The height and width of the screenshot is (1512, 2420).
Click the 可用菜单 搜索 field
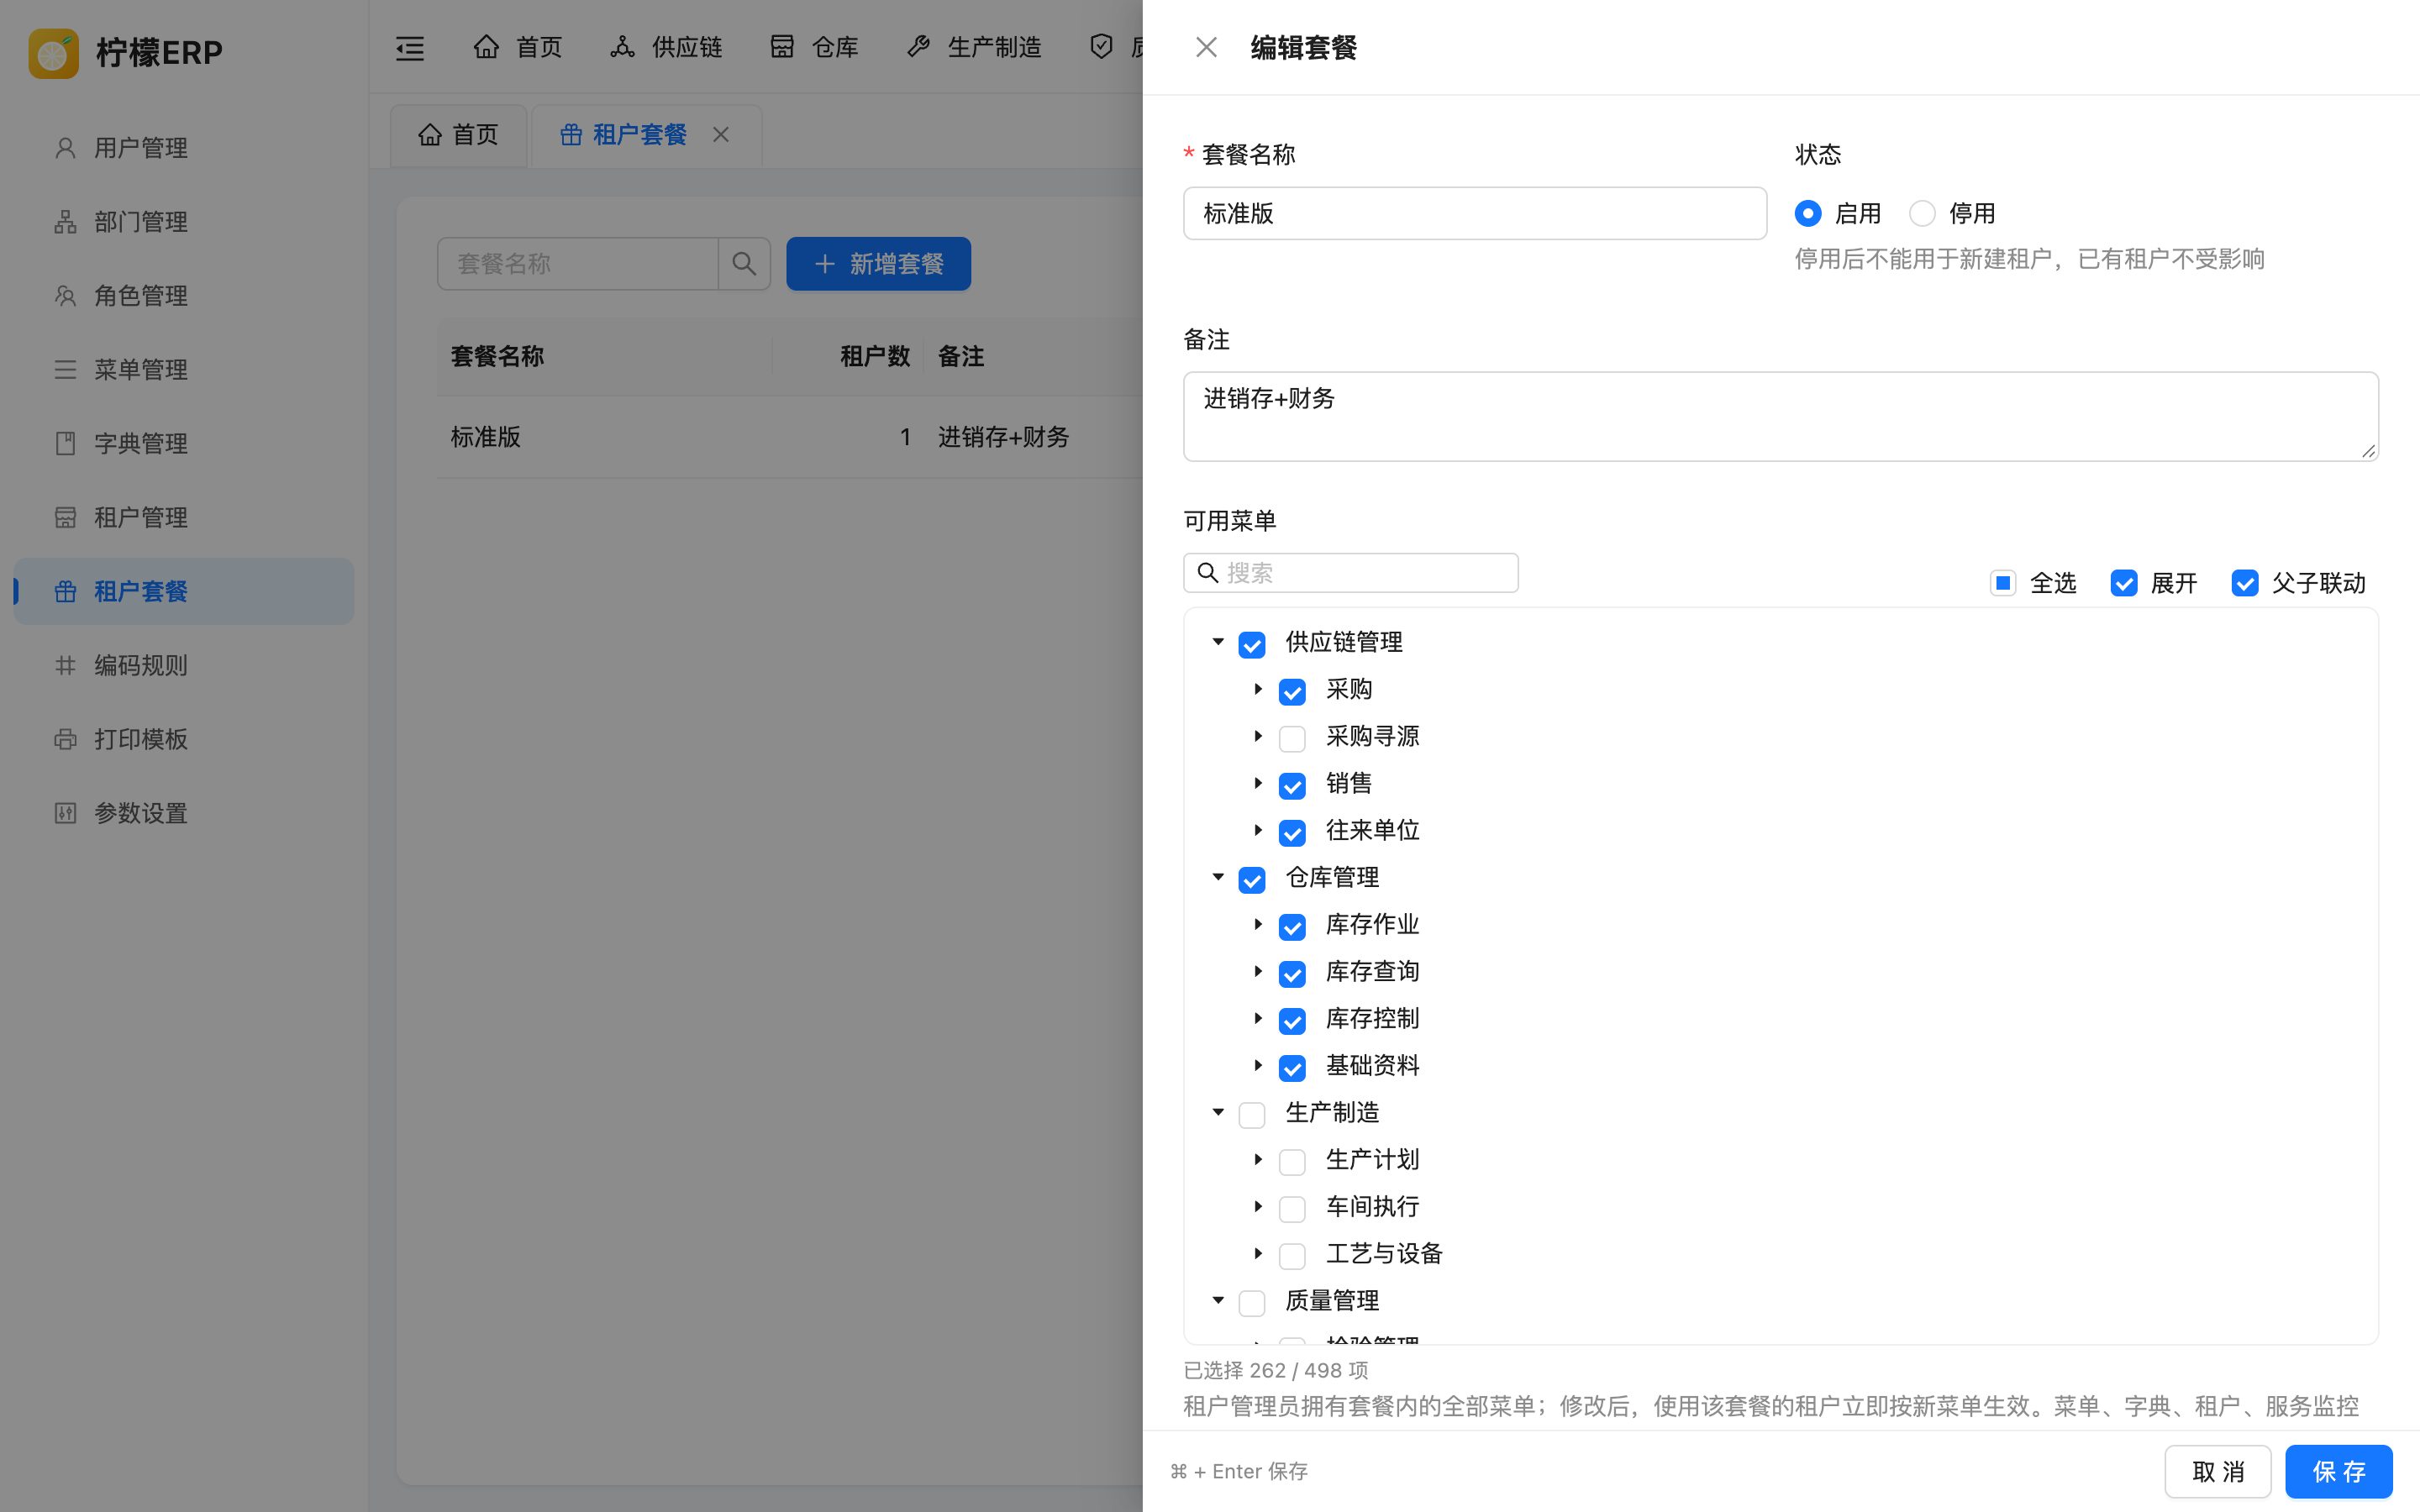click(1351, 573)
